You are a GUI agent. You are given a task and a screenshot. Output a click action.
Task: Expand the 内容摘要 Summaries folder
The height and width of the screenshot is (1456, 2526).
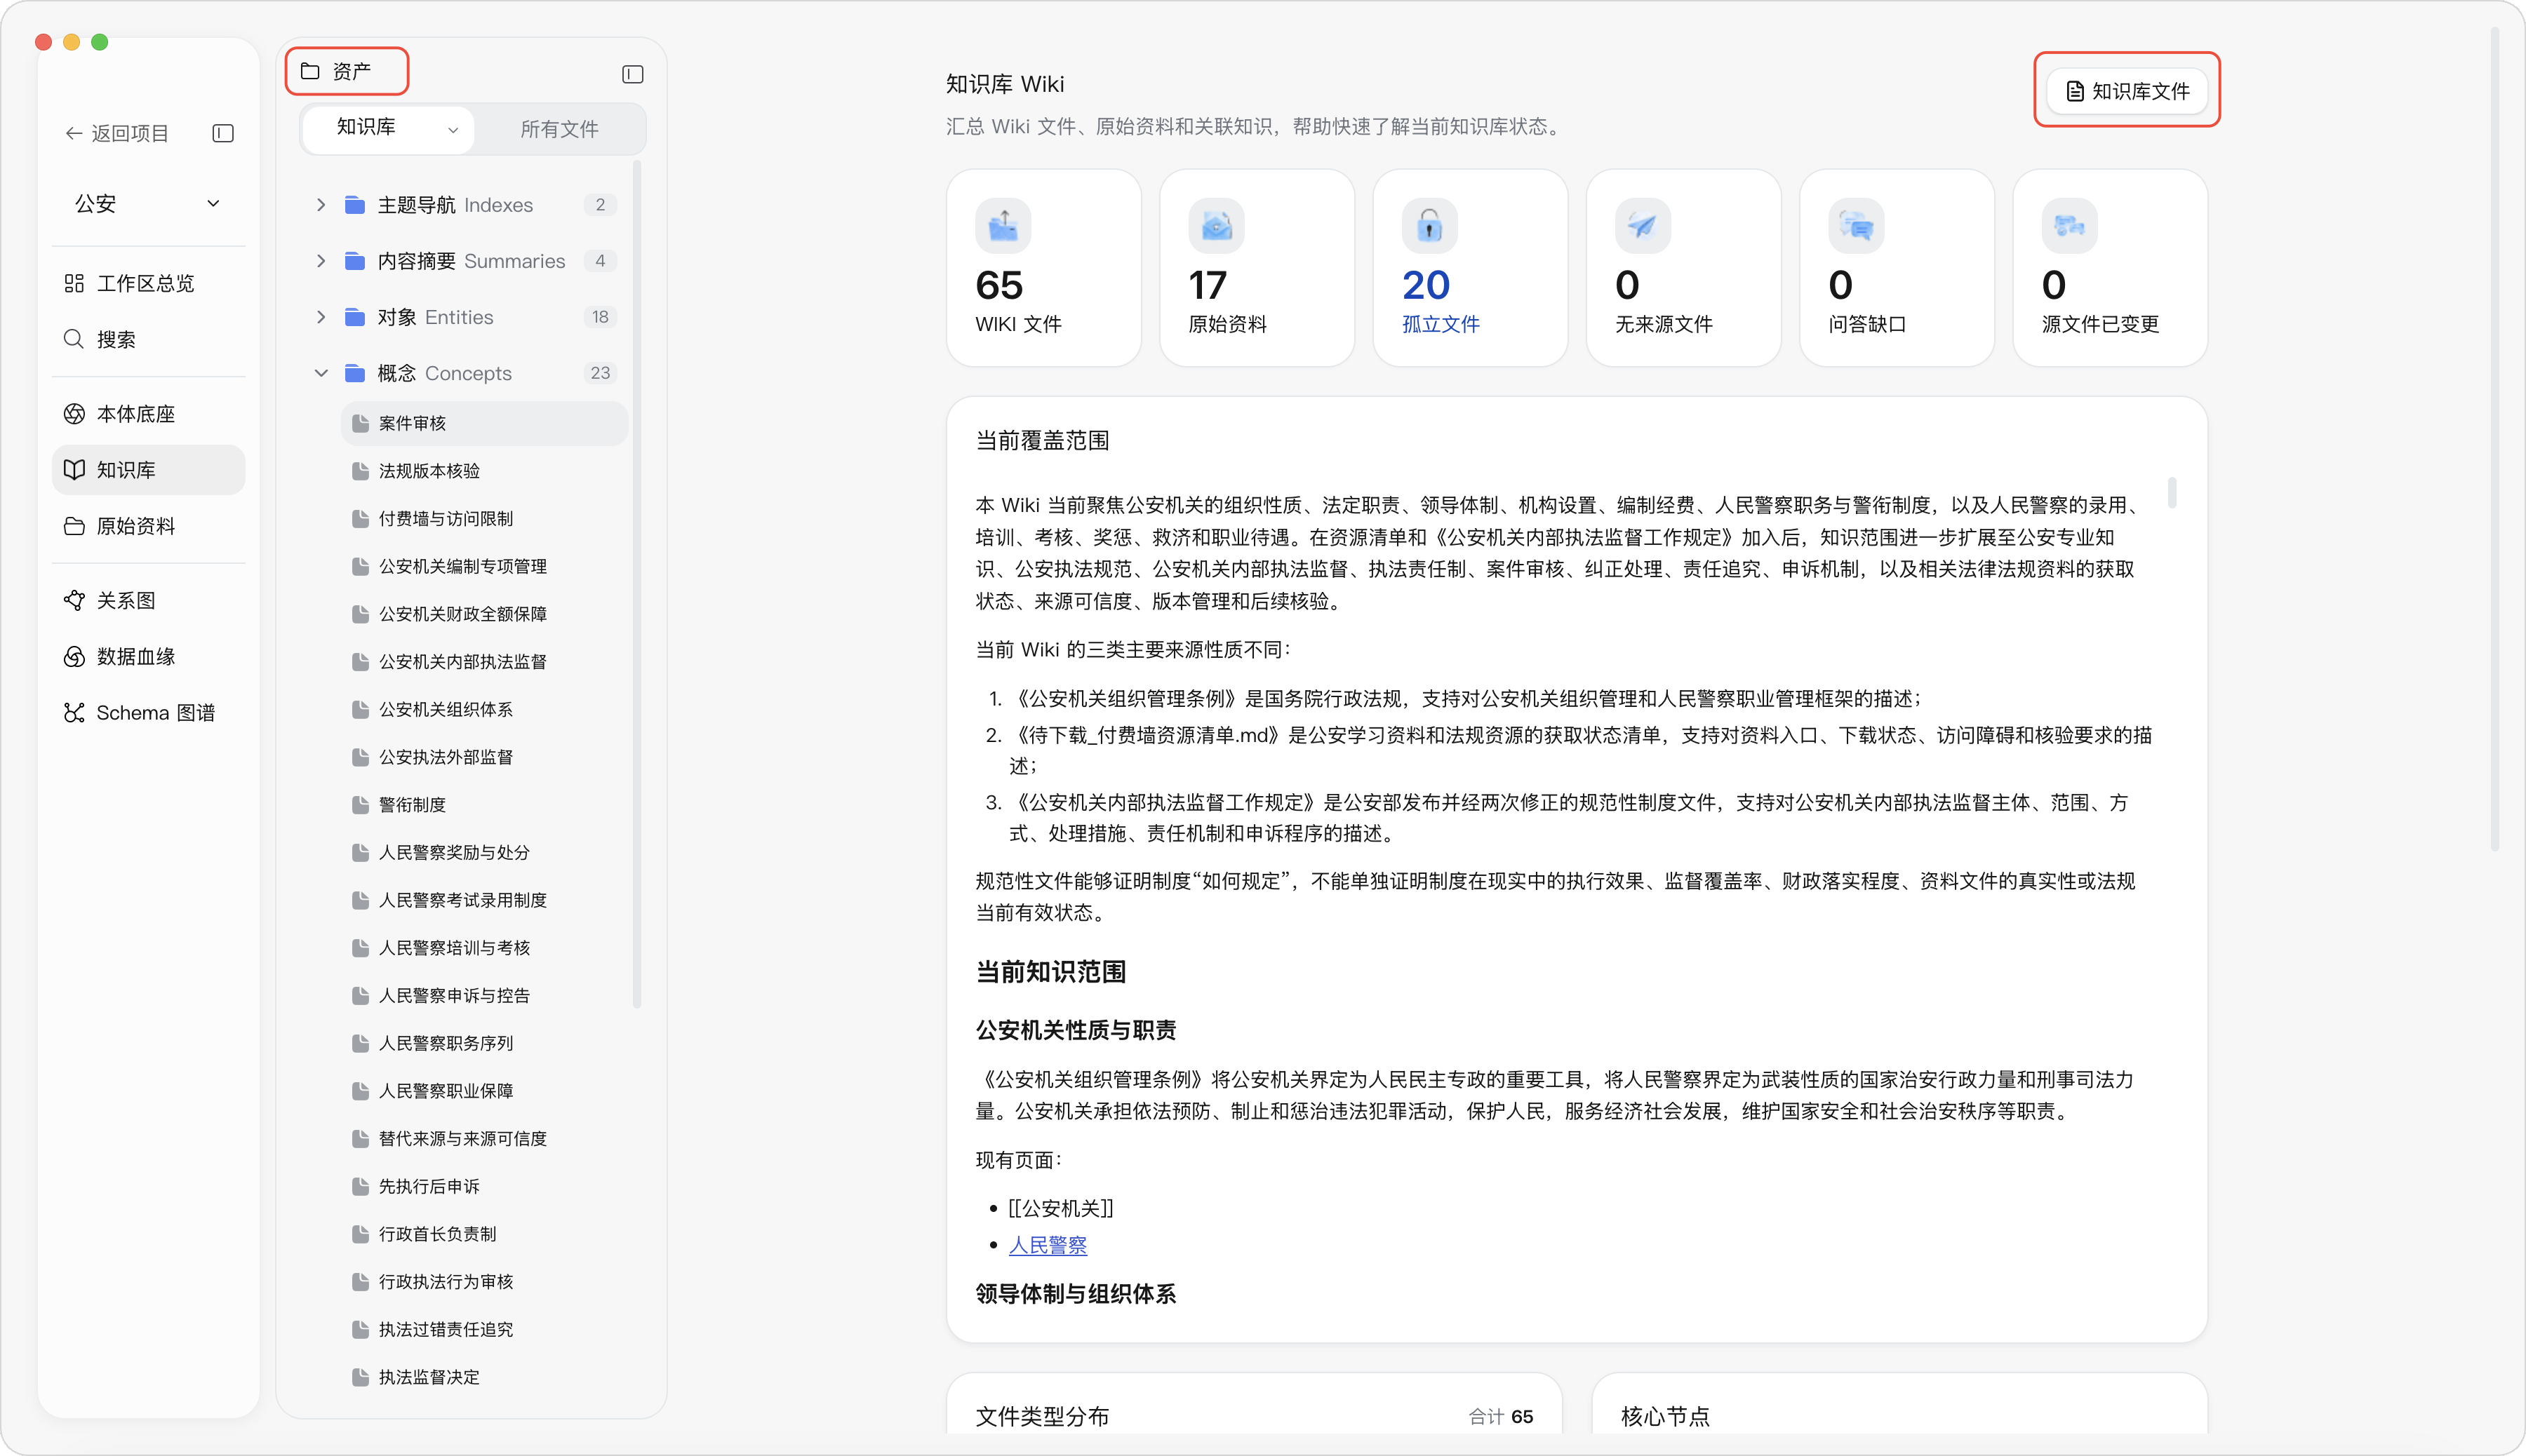(320, 261)
